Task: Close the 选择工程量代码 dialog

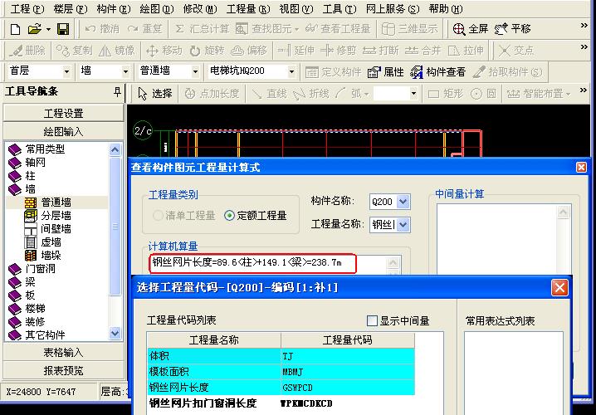Action: point(560,288)
